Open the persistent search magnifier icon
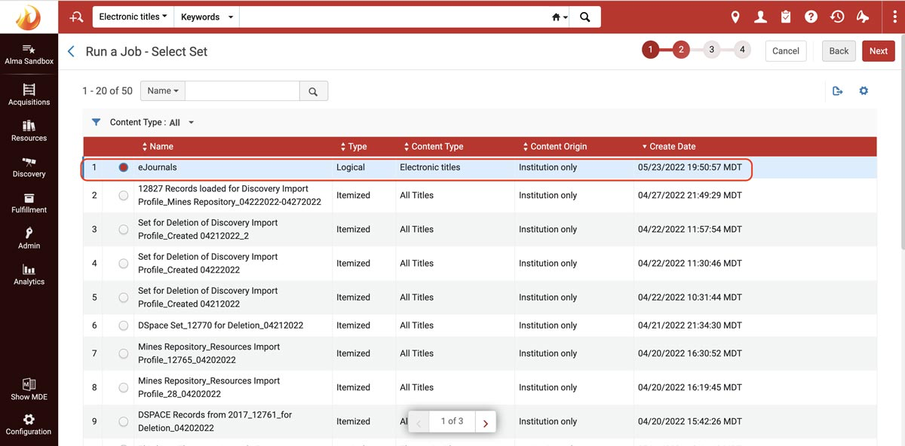Screen dimensions: 905x446 point(75,17)
